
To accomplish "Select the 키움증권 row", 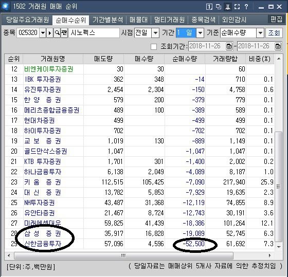I will pos(139,182).
